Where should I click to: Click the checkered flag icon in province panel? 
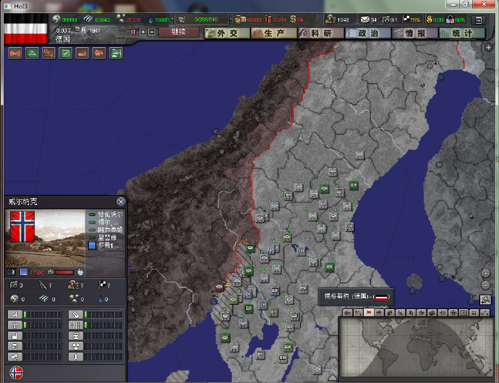pos(102,285)
